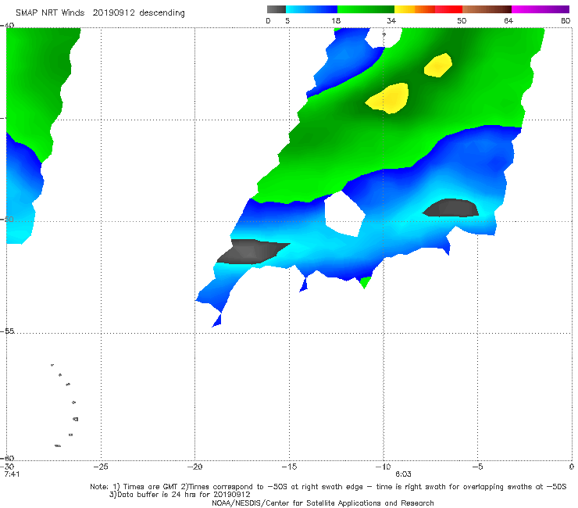Click the brown 50-64 colorbar segment
Screen dimensions: 578x508
point(487,9)
